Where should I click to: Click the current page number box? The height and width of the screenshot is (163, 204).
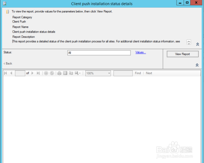click(x=20, y=73)
